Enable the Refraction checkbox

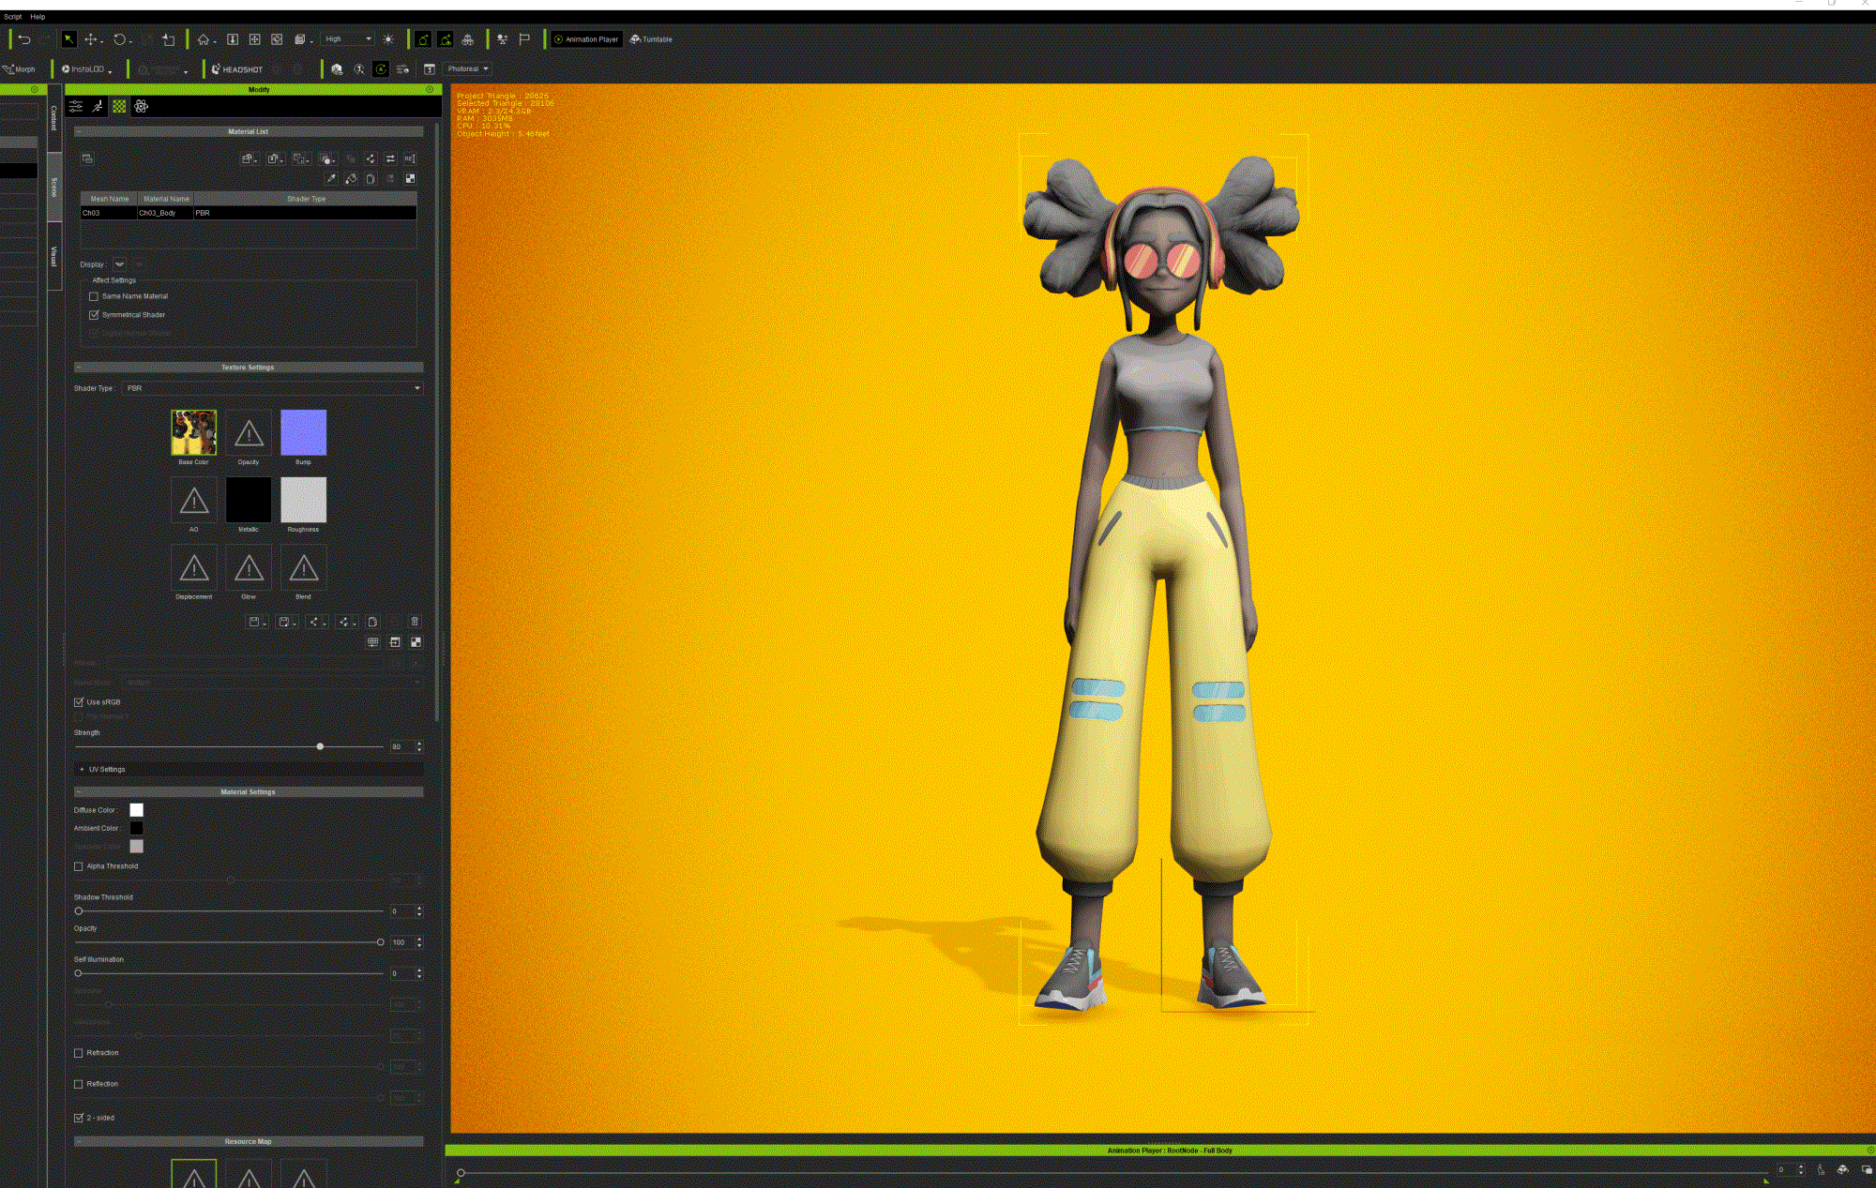pos(79,1053)
